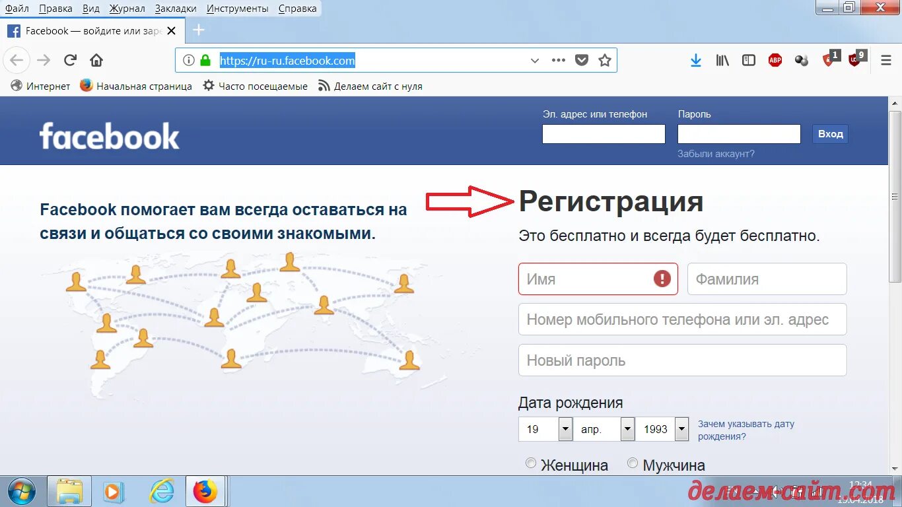This screenshot has height=507, width=902.
Task: Open the Часто посещаемые bookmark folder
Action: (255, 86)
